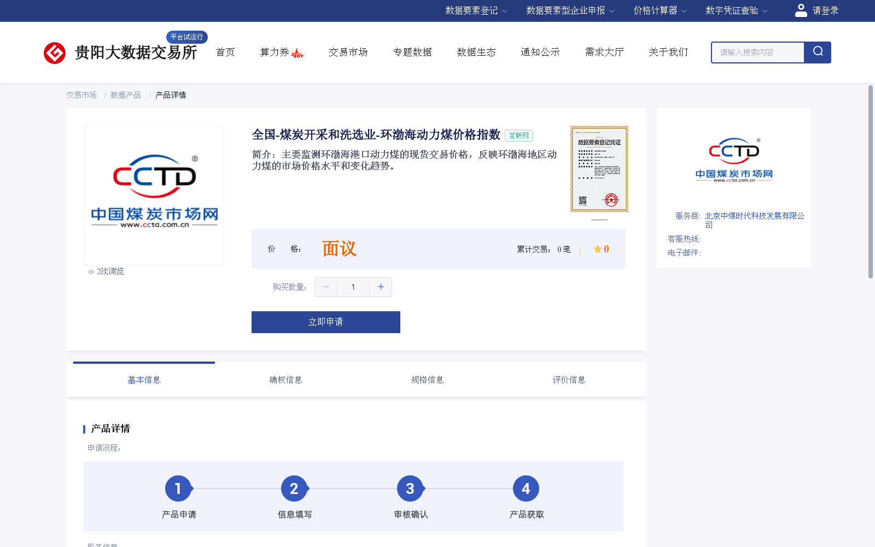The height and width of the screenshot is (547, 875).
Task: Click the search content input box
Action: coord(758,53)
